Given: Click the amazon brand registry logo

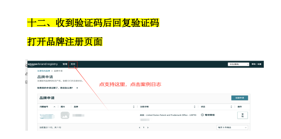Looking at the screenshot, I should pyautogui.click(x=43, y=64).
